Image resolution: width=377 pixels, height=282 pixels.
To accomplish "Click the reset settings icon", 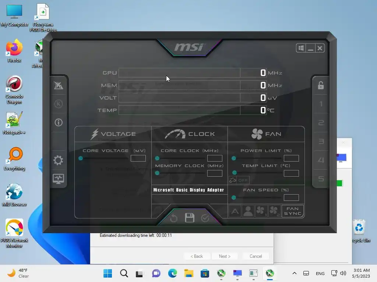I will tap(174, 218).
